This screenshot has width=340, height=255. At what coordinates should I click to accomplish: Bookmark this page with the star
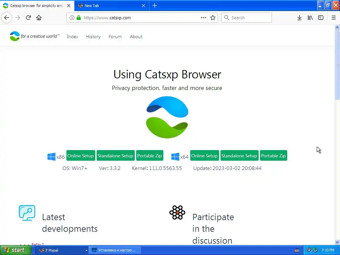(x=213, y=18)
